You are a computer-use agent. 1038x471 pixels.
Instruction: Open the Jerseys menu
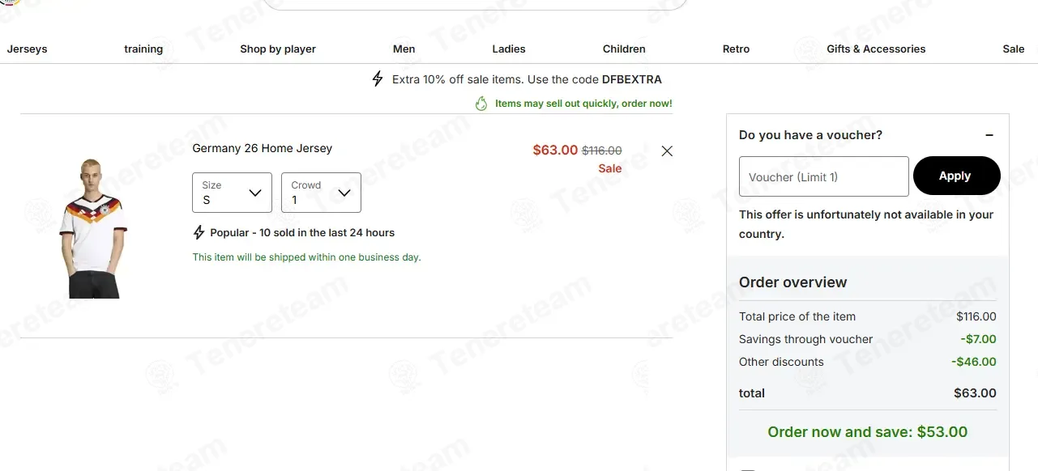click(28, 49)
